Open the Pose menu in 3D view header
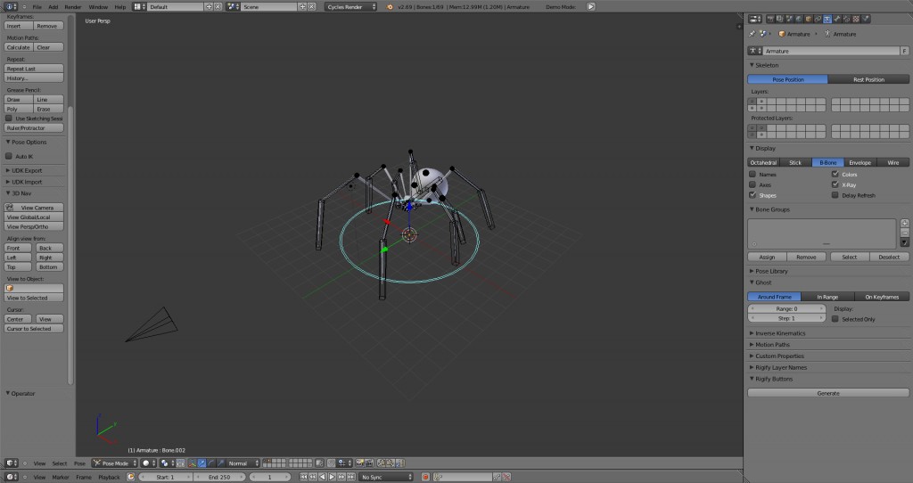The image size is (913, 483). [79, 463]
